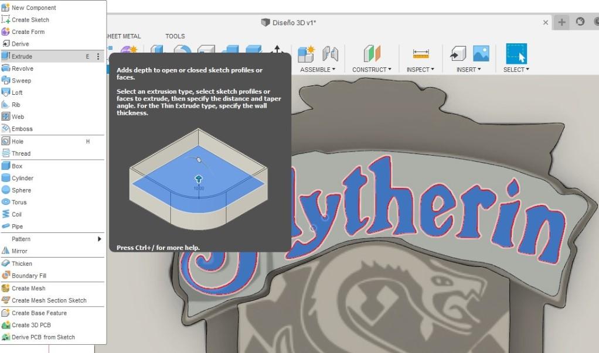Choose the Coil tool

[x=53, y=214]
